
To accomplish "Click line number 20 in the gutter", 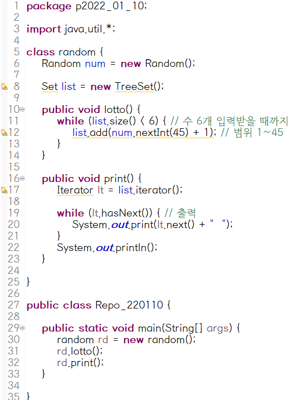I will coord(14,225).
